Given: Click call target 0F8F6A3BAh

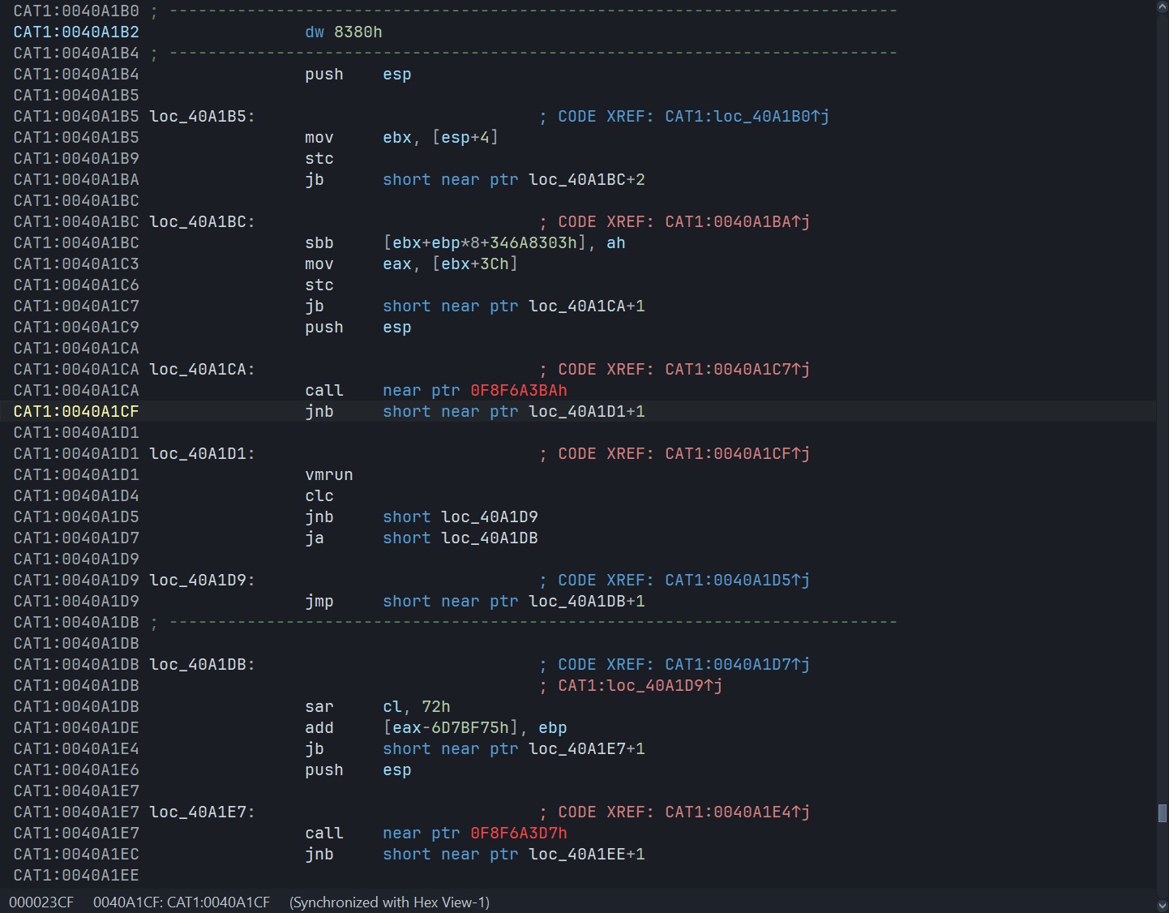Looking at the screenshot, I should 518,391.
